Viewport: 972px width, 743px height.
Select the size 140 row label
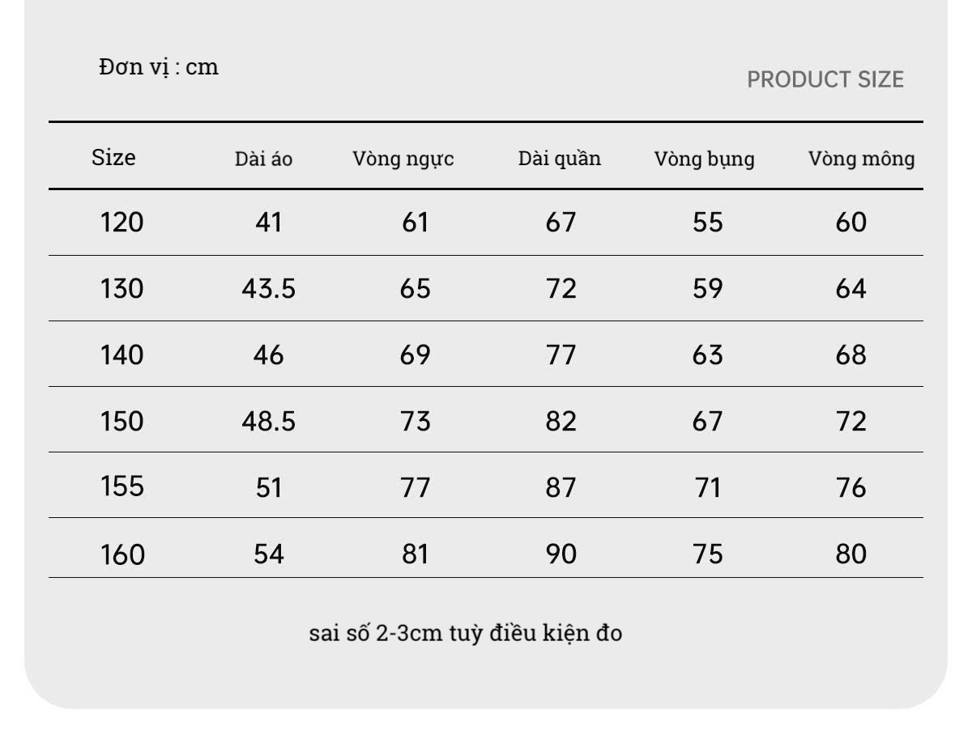pyautogui.click(x=122, y=355)
